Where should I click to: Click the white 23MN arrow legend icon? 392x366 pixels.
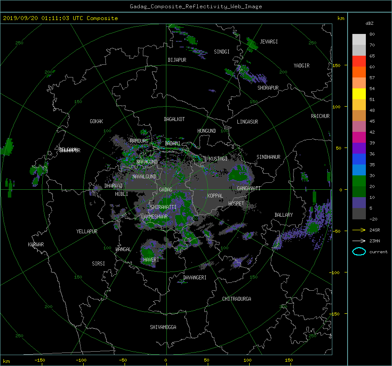click(x=359, y=241)
